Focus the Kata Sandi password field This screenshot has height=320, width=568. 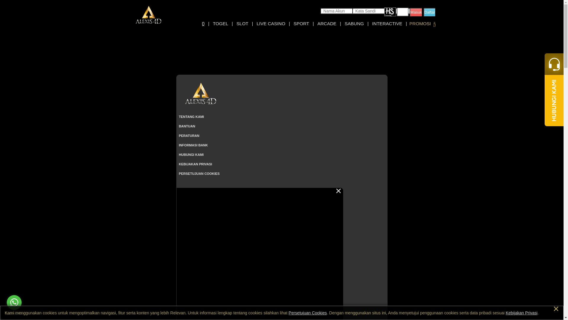[369, 11]
